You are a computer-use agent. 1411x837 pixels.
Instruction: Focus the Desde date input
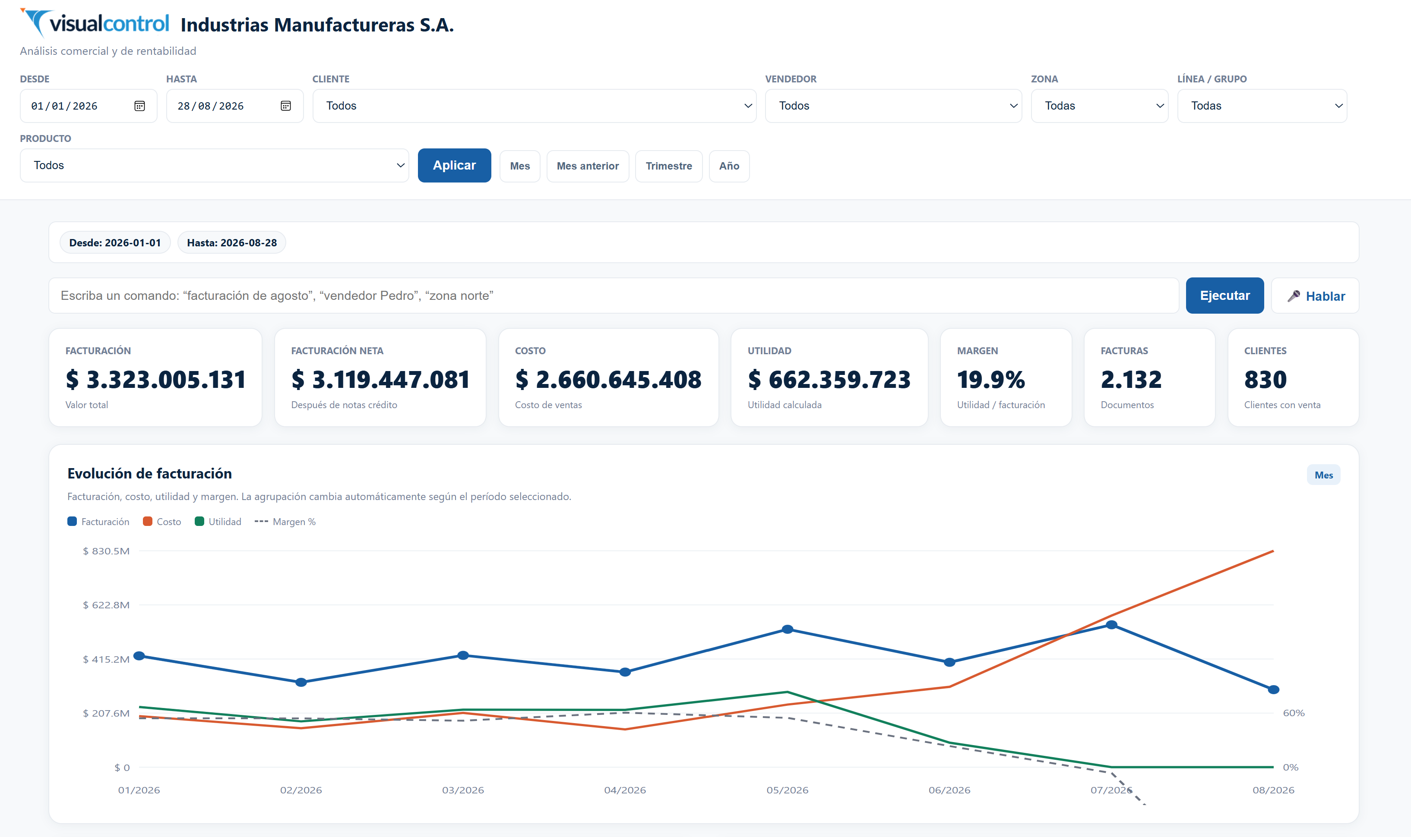click(x=89, y=106)
